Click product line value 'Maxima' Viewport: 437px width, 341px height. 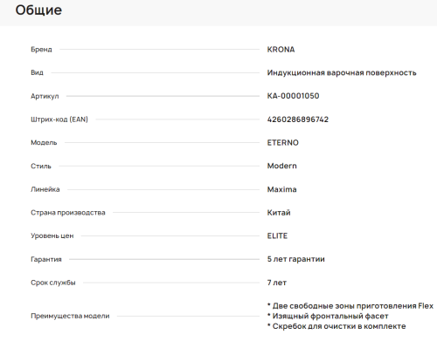point(282,189)
